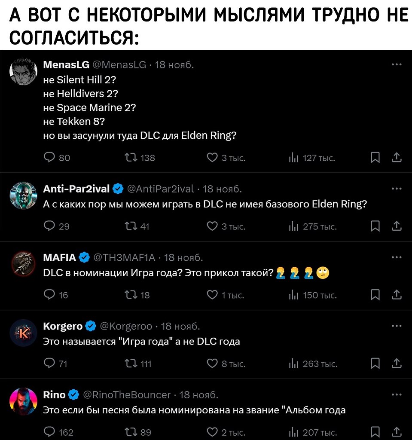Reply to MenasLG's tweet via comment icon
The image size is (412, 440).
(49, 157)
